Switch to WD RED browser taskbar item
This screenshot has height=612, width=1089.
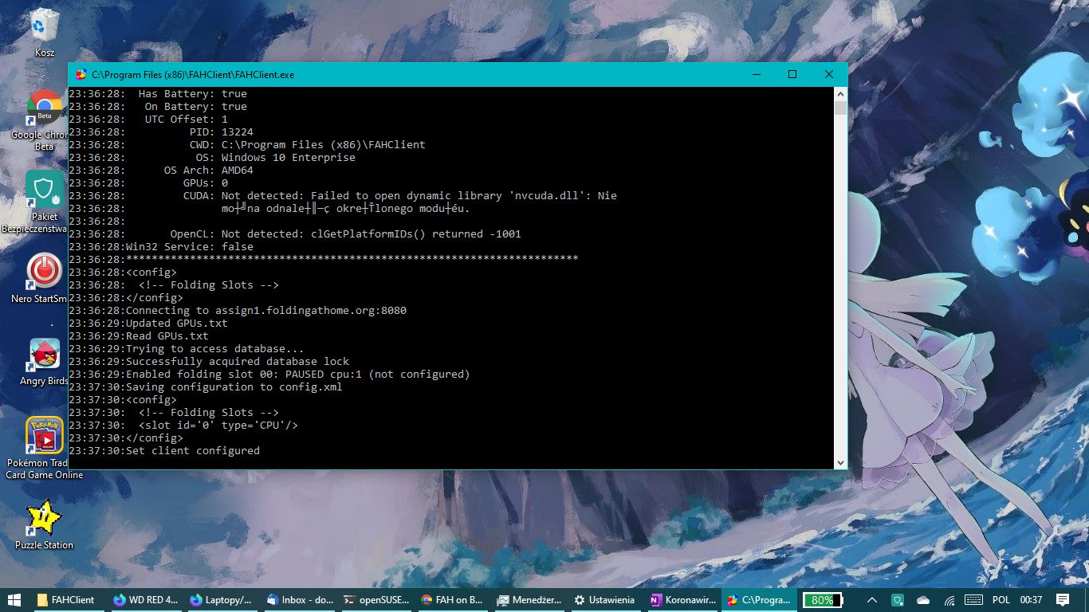(146, 600)
